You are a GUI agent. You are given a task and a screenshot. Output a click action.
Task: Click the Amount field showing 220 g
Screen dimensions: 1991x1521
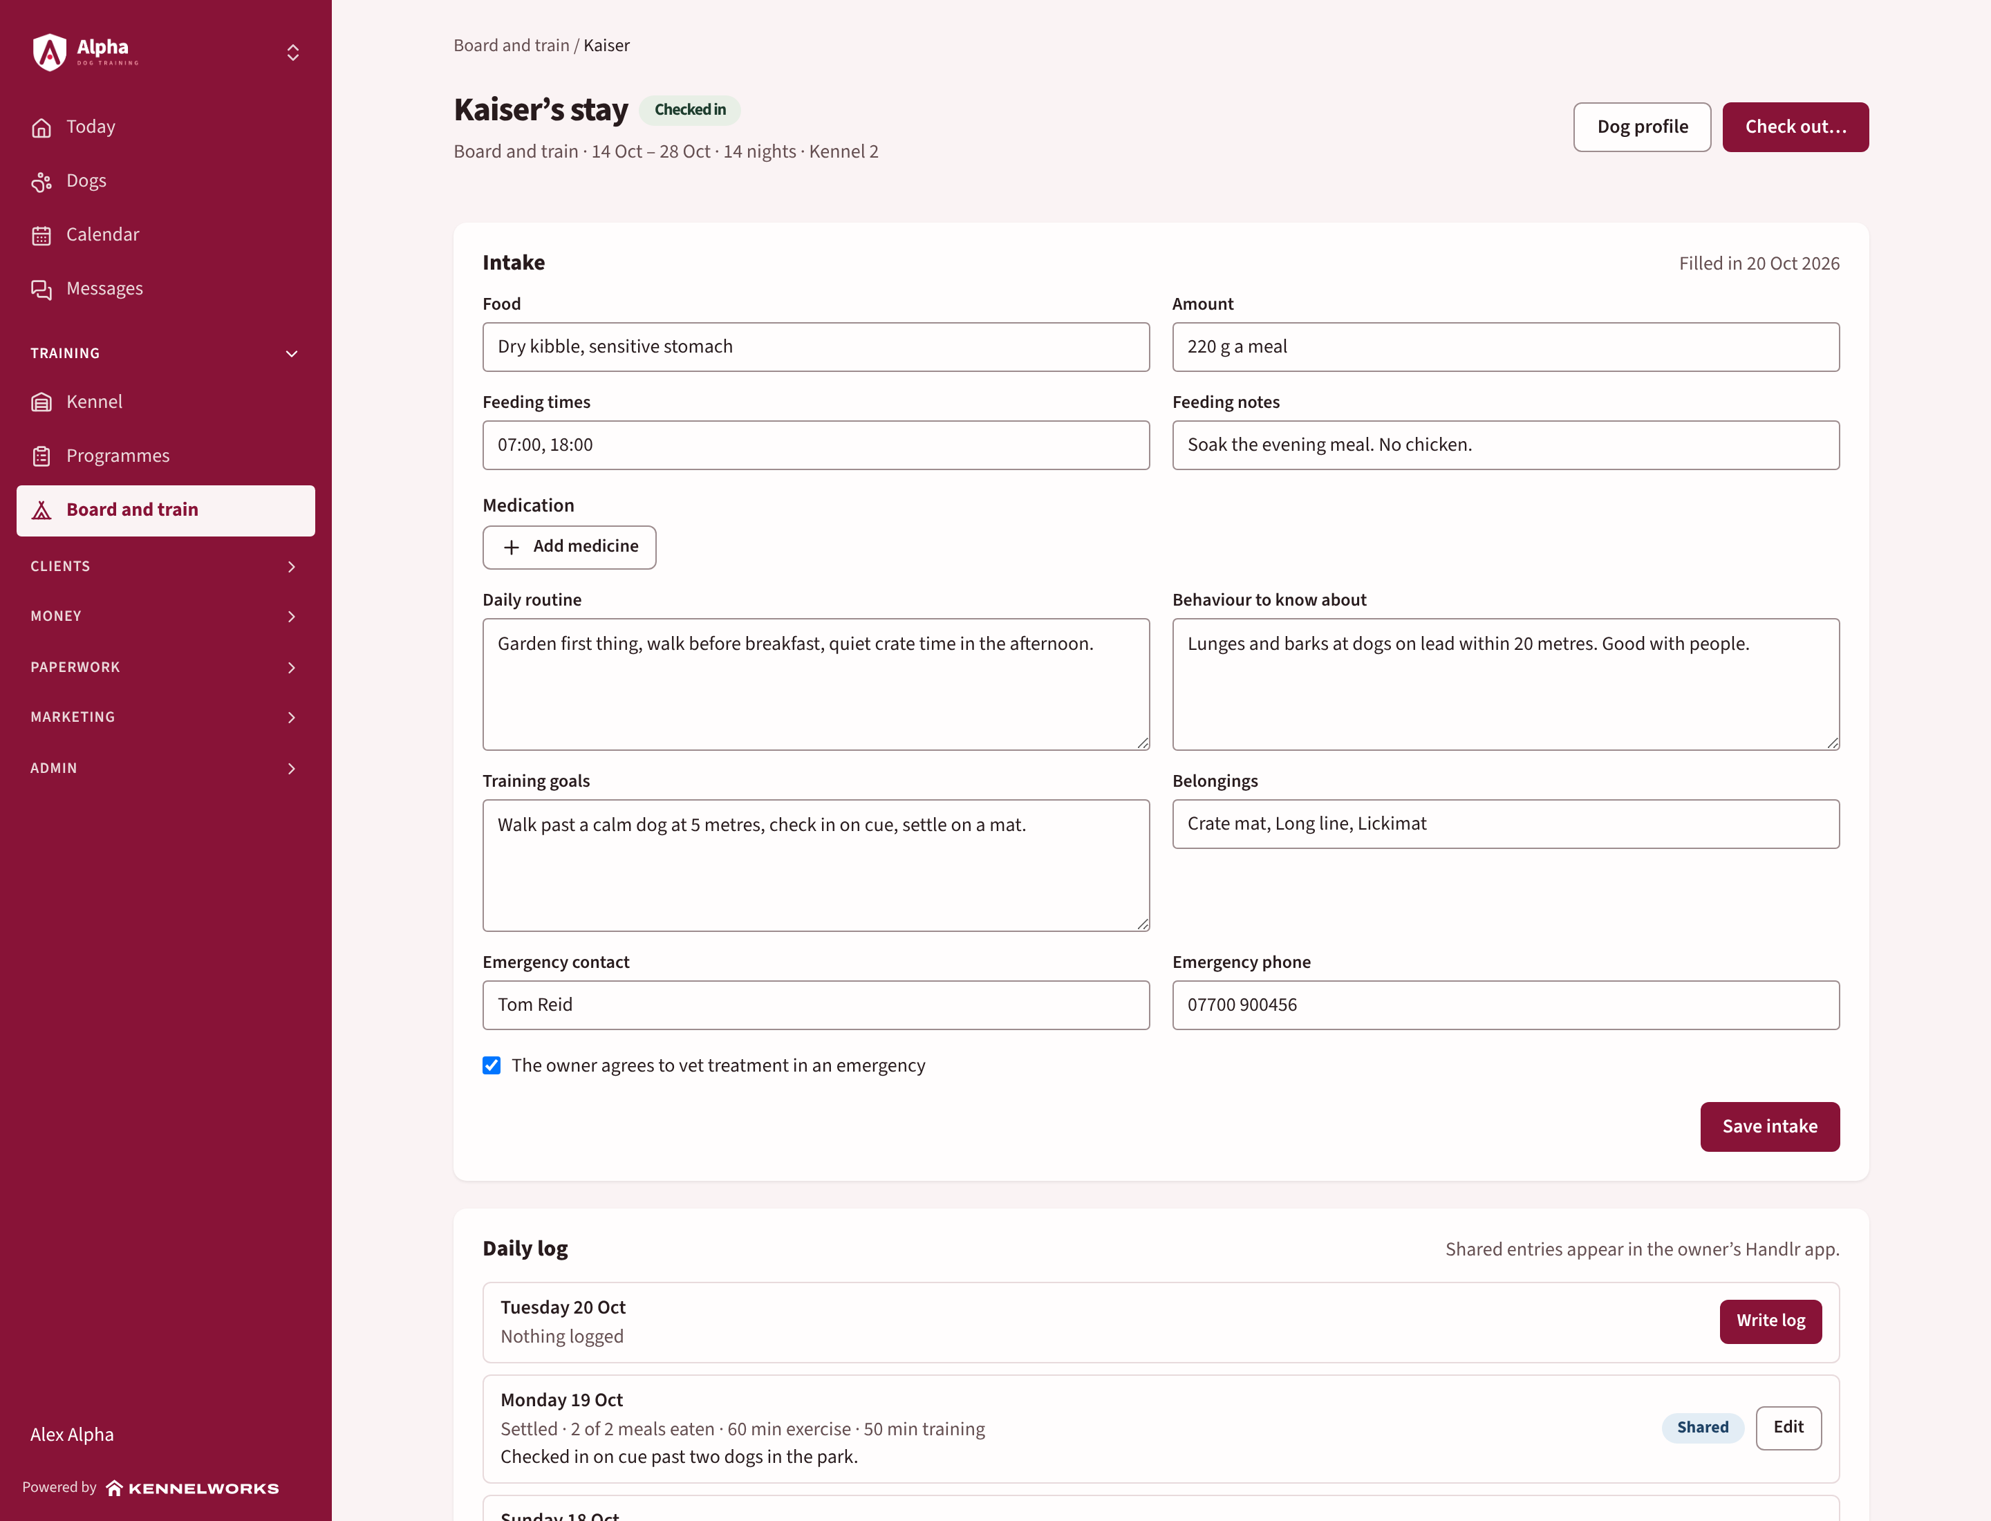coord(1506,347)
